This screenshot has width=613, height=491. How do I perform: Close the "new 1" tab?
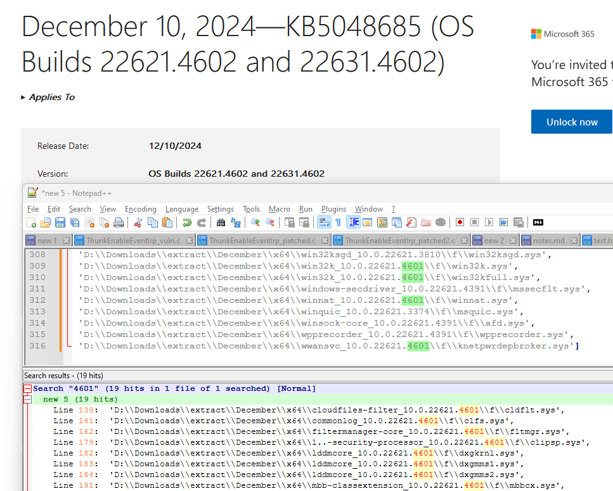tap(66, 241)
